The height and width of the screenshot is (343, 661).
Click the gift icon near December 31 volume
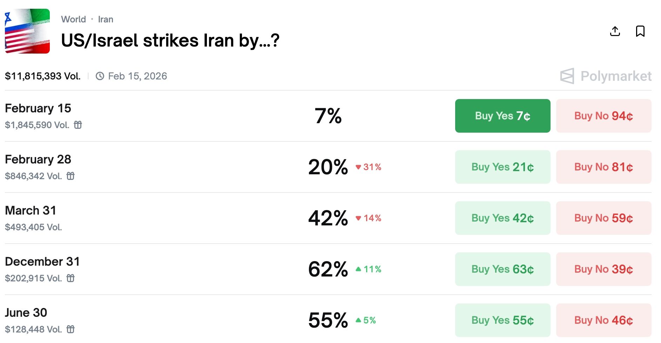pos(71,278)
